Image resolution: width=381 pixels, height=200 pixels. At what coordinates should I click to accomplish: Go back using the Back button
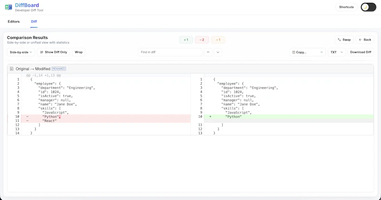click(365, 40)
